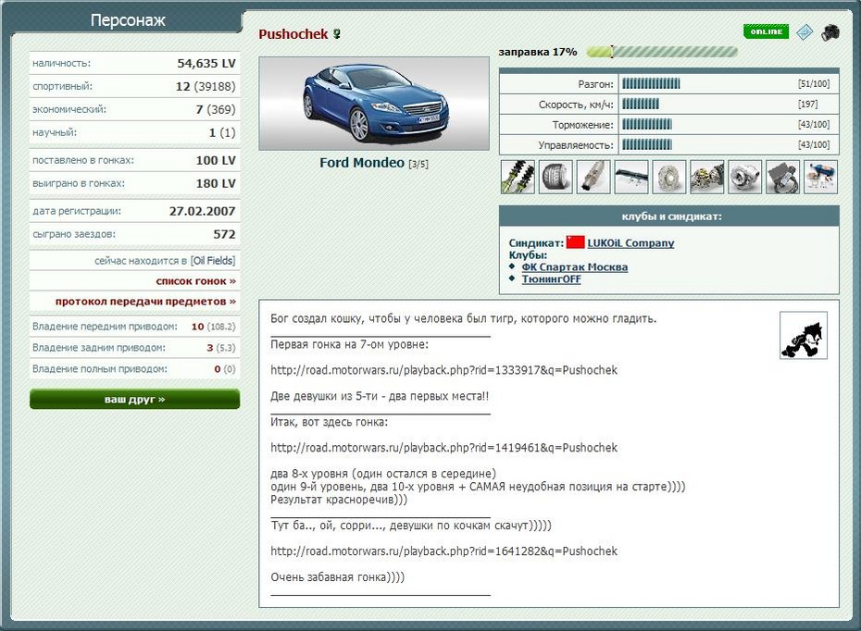Select the tire upgrade icon
The width and height of the screenshot is (861, 631).
pos(555,177)
